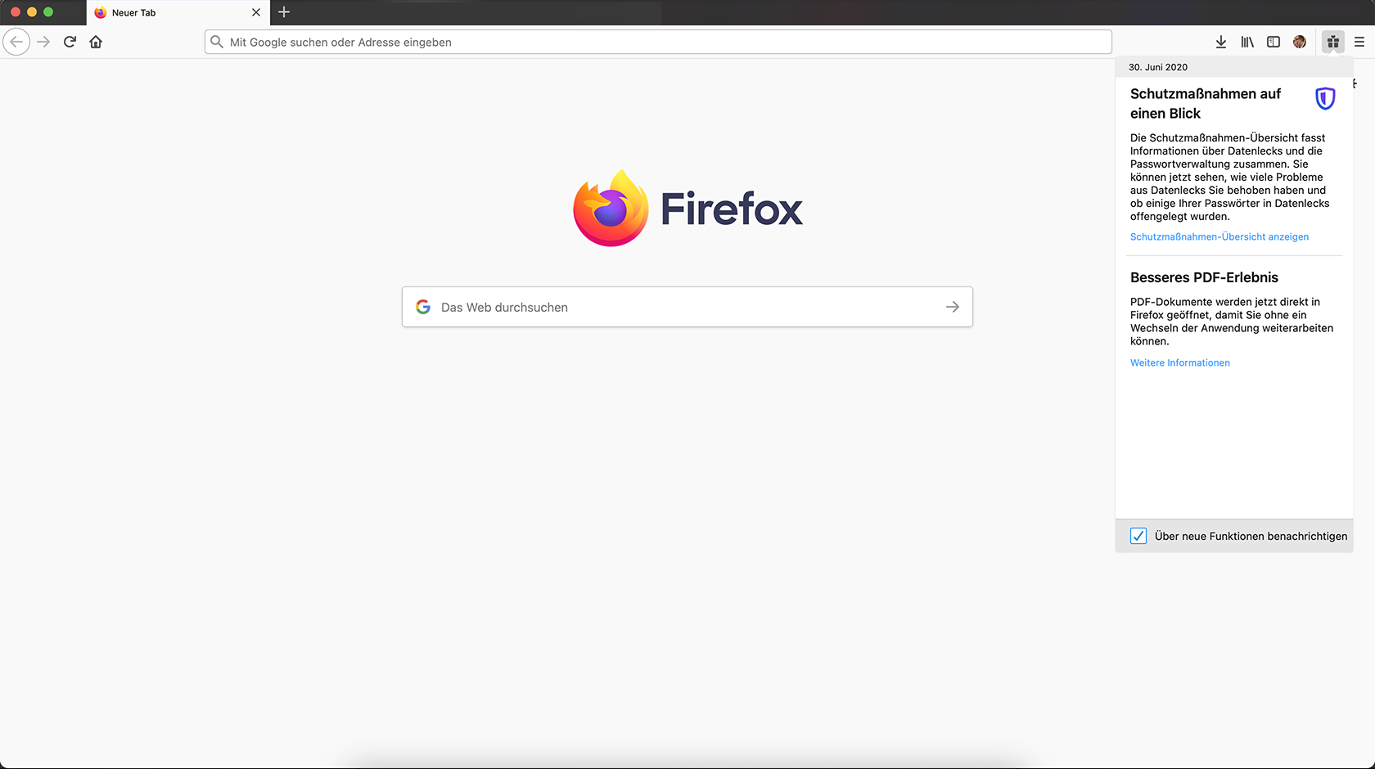This screenshot has height=769, width=1375.
Task: Close the What's New gift panel
Action: pyautogui.click(x=1333, y=42)
